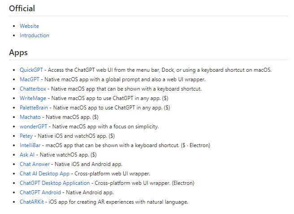Open the Chat Answer link
The width and height of the screenshot is (294, 214).
point(35,164)
